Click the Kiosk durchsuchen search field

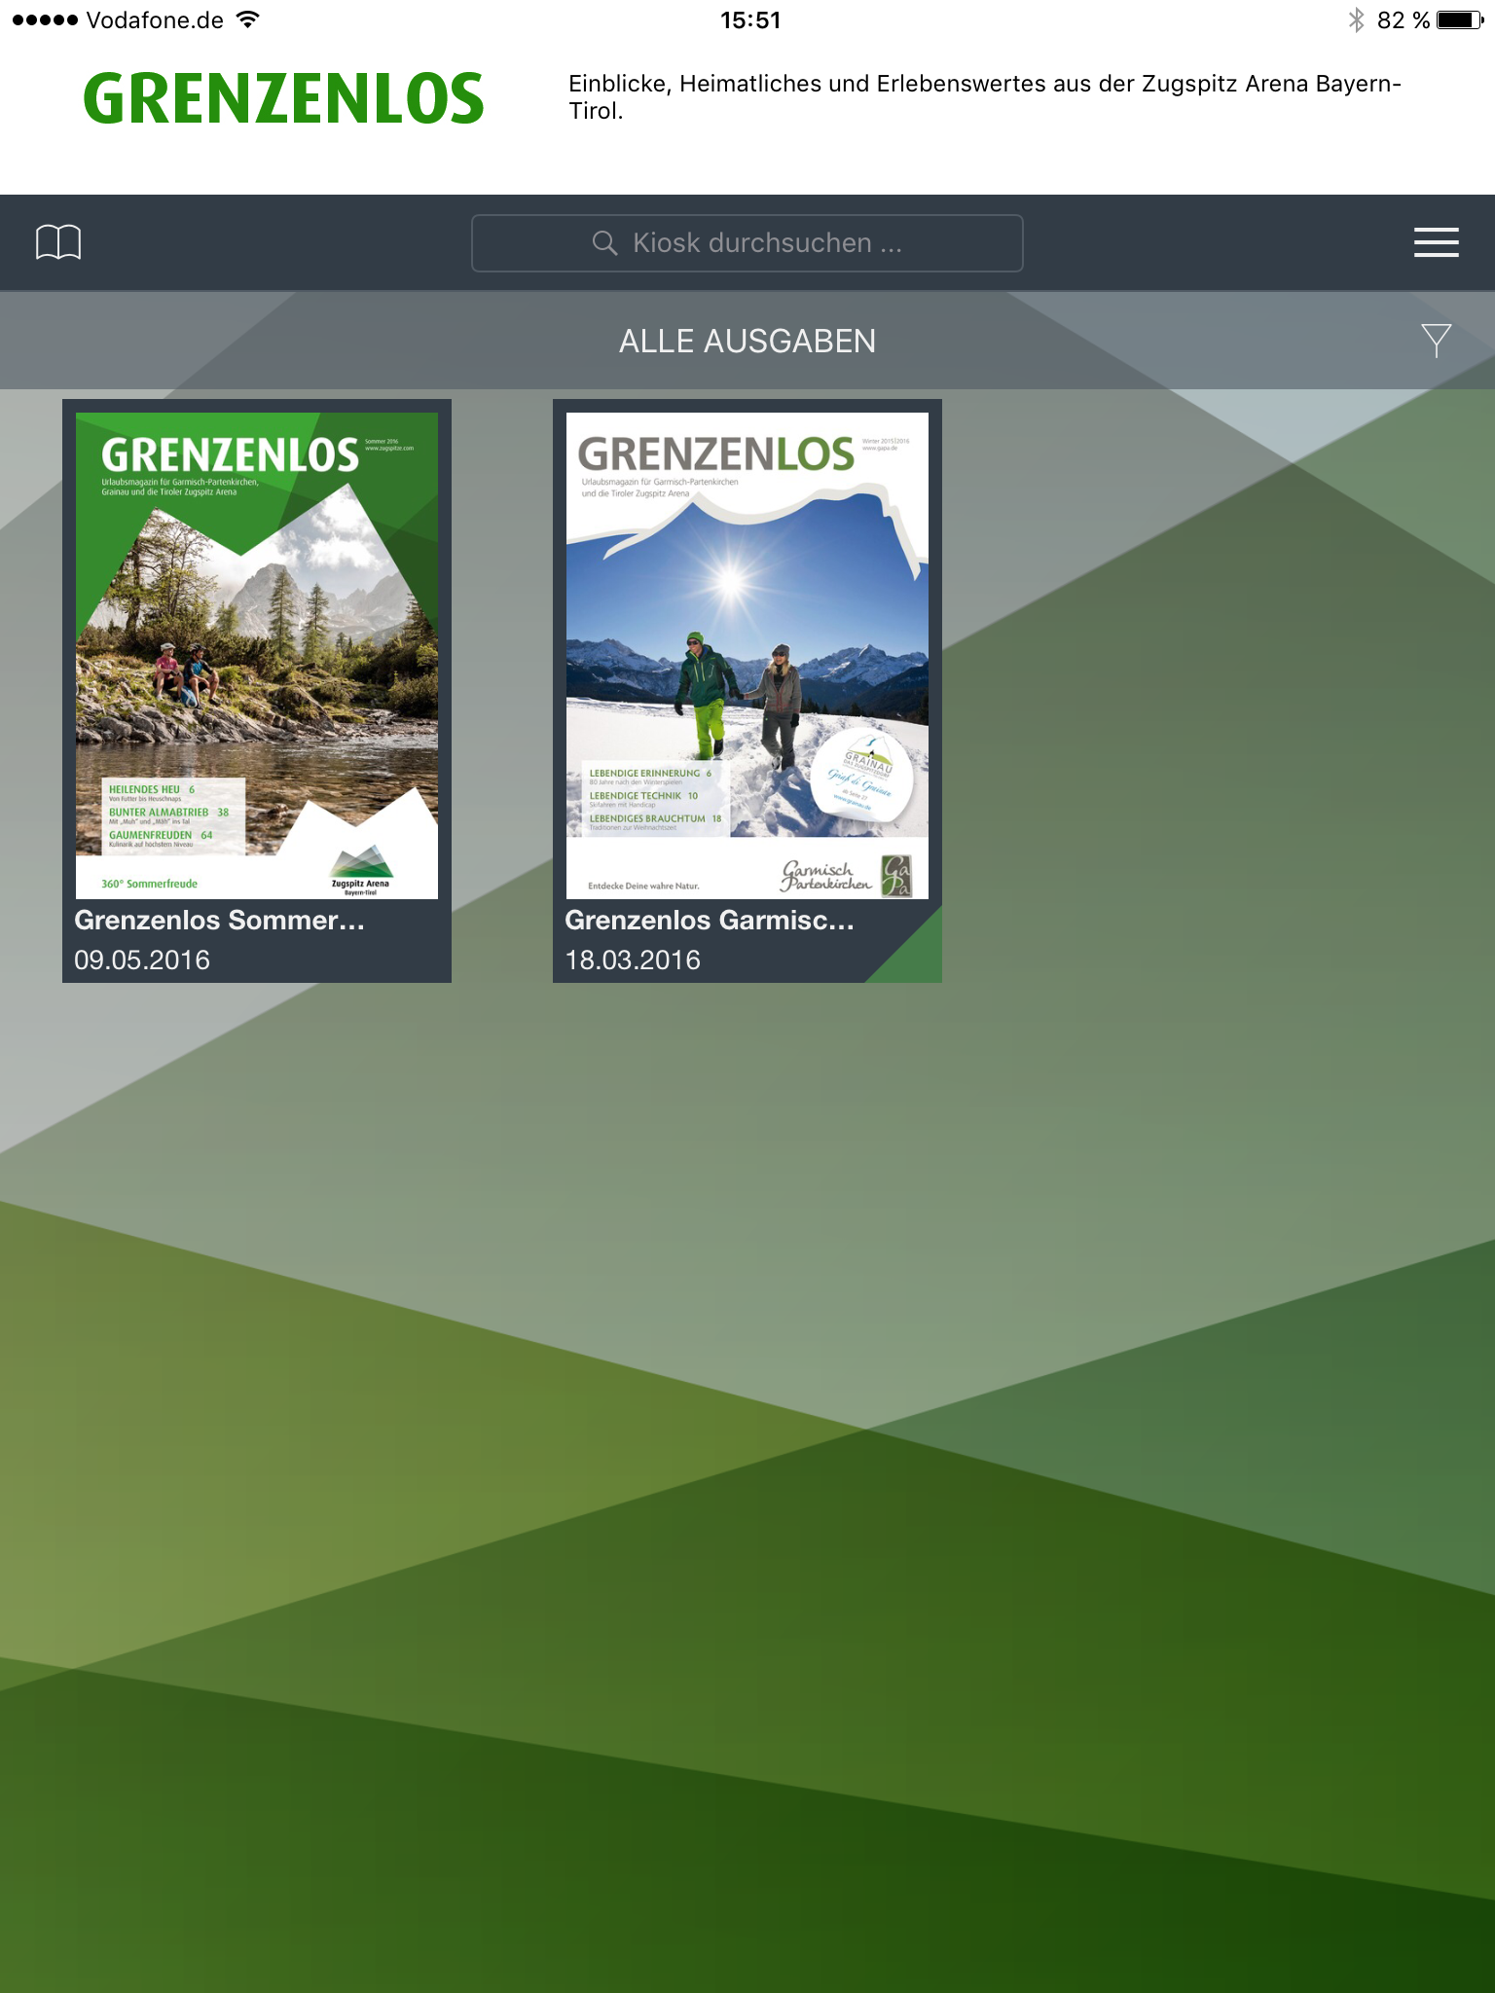pyautogui.click(x=747, y=243)
